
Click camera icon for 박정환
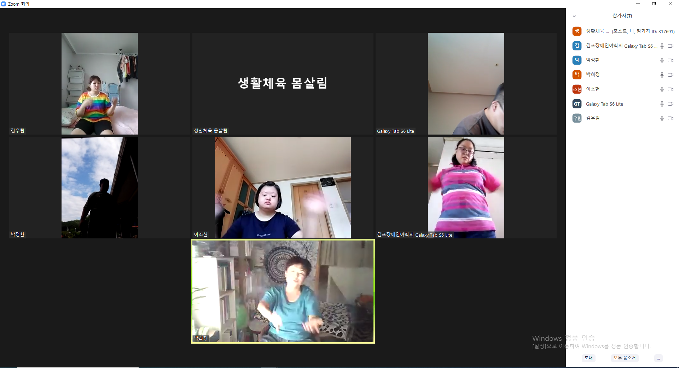coord(670,60)
